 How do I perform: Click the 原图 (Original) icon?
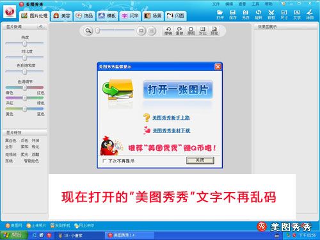[191, 29]
